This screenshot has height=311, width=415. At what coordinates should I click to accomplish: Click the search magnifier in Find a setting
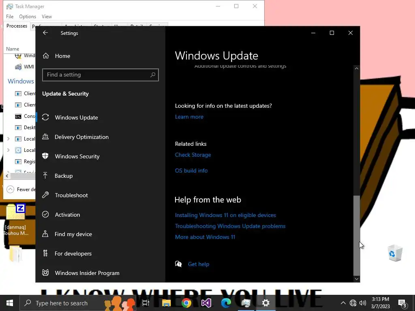coord(153,75)
